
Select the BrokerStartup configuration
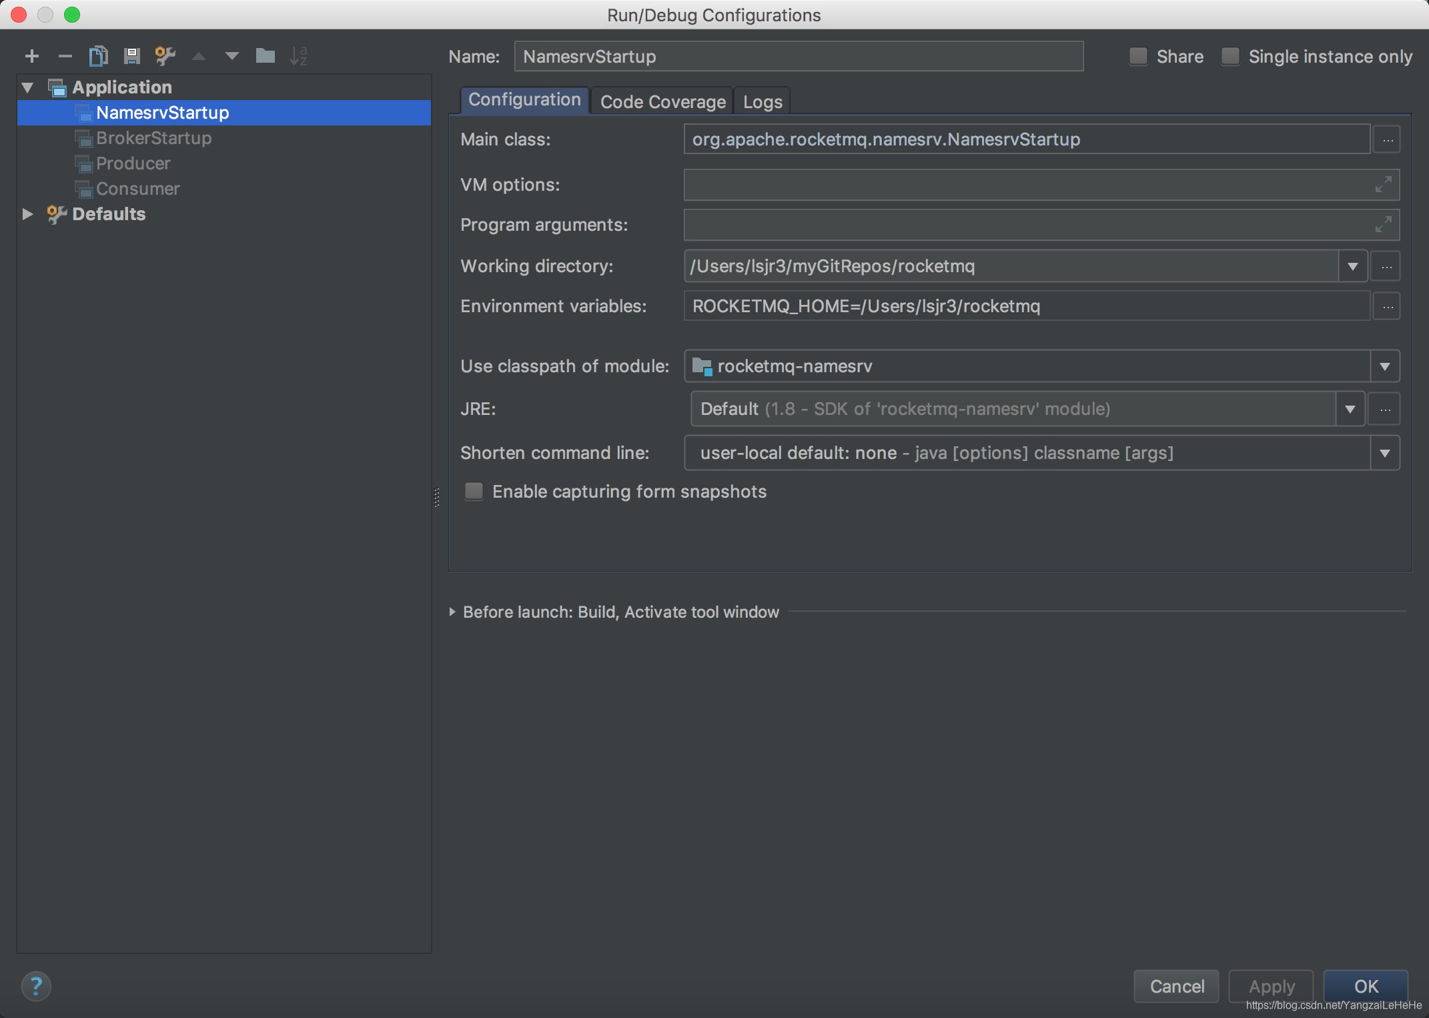pyautogui.click(x=224, y=138)
